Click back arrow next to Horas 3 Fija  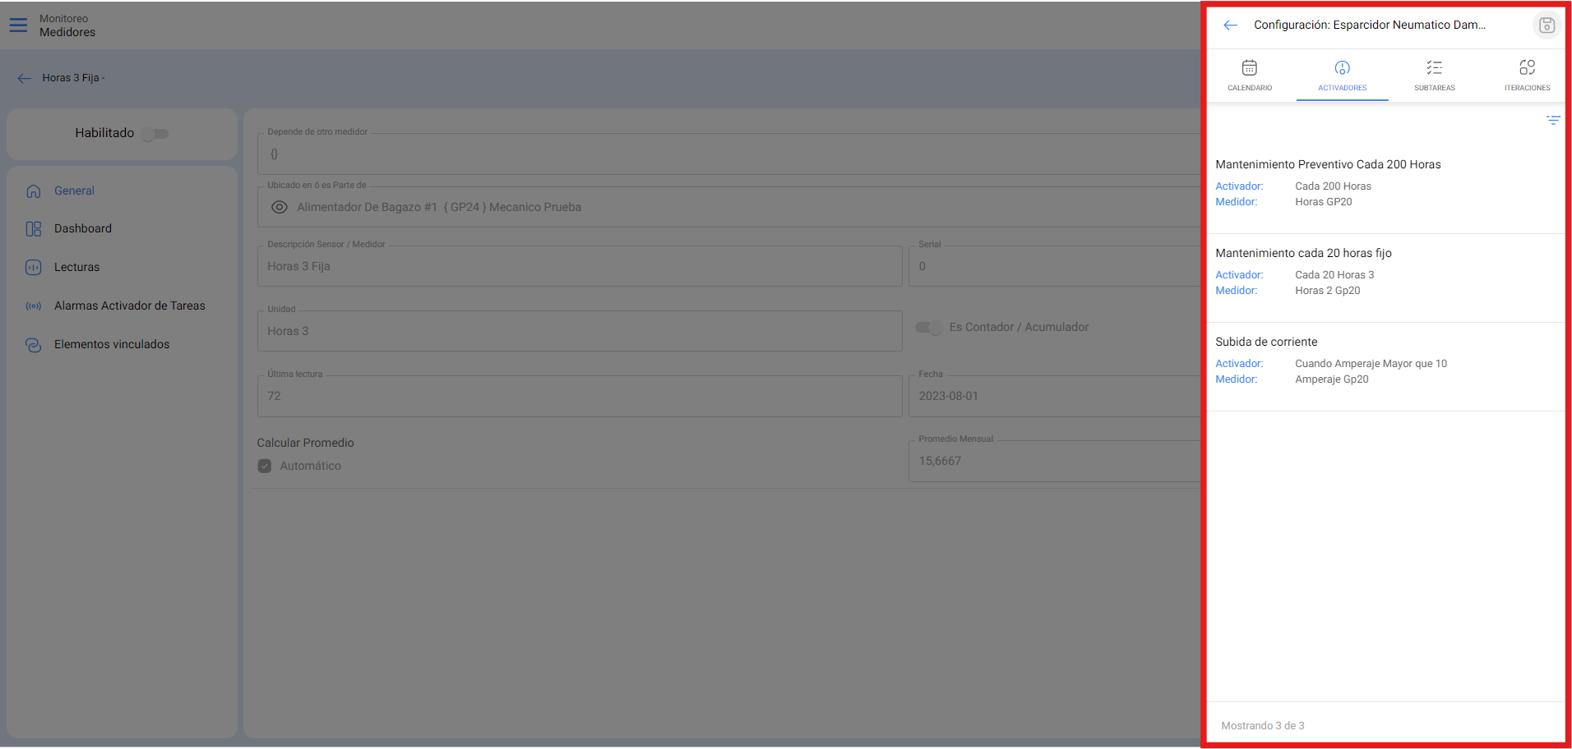pyautogui.click(x=25, y=78)
